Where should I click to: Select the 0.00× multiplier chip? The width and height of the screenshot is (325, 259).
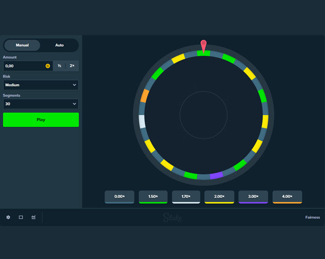pos(120,197)
